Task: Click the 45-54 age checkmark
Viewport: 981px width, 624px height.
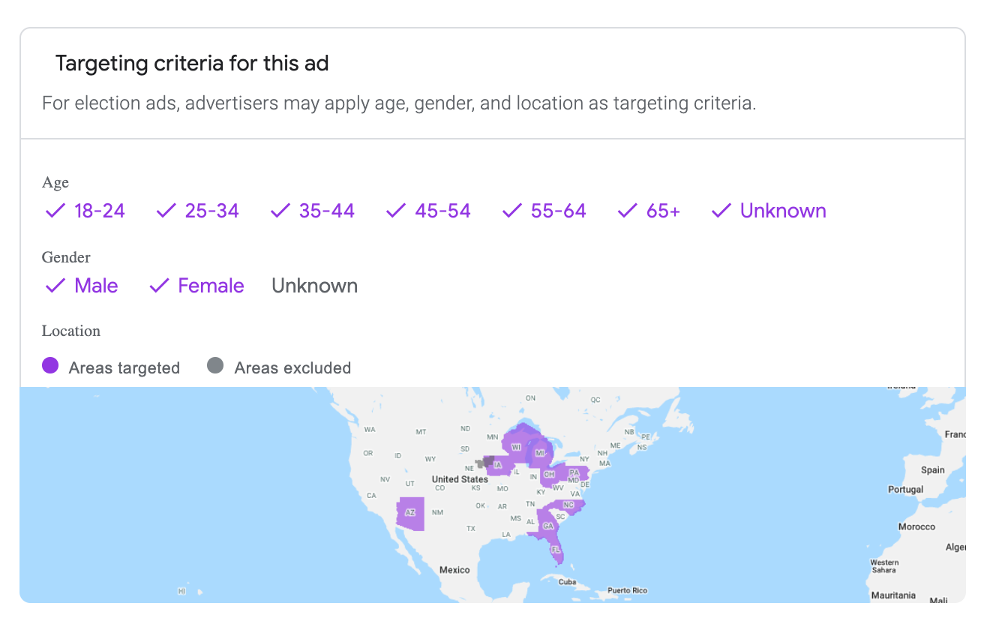Action: point(428,211)
